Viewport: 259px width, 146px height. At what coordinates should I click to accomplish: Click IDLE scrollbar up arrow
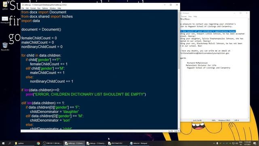179,11
